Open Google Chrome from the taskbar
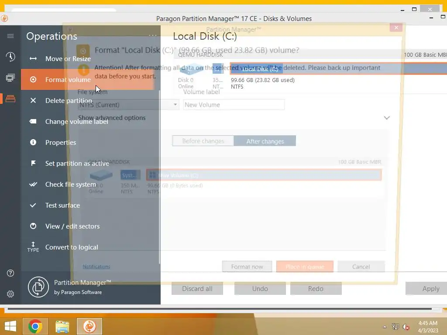 35,326
